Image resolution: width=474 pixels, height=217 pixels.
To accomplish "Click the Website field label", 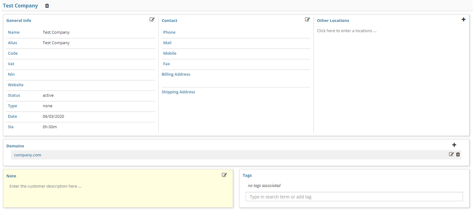I will coord(16,85).
